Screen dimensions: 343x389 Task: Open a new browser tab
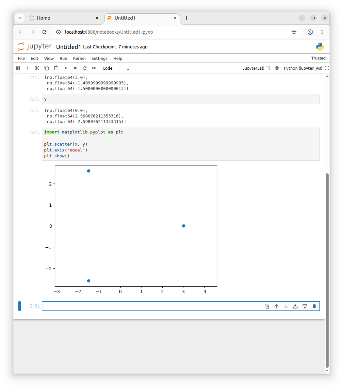(x=187, y=18)
